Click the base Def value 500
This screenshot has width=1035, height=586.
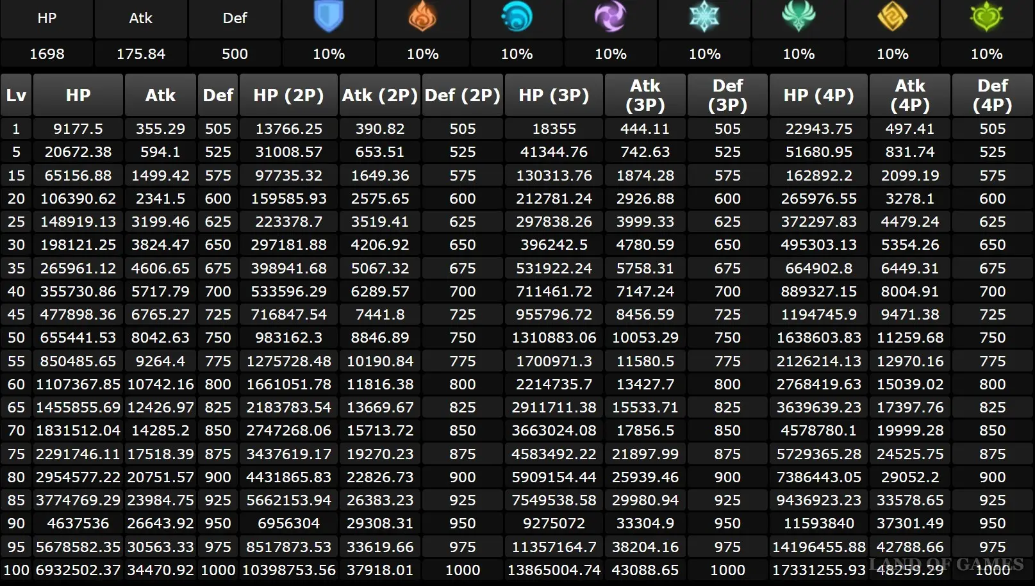point(235,54)
